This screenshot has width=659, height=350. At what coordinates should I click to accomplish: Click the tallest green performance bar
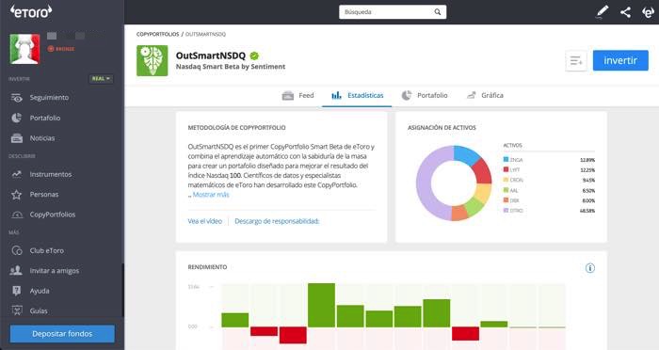(322, 305)
